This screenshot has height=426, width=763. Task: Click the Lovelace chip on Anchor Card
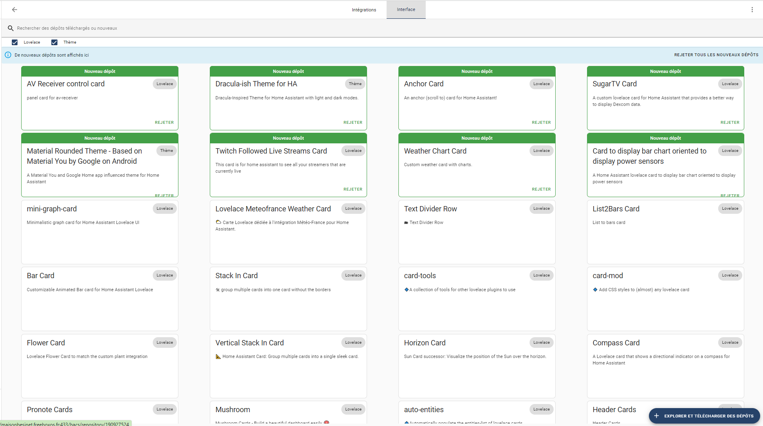click(x=541, y=84)
